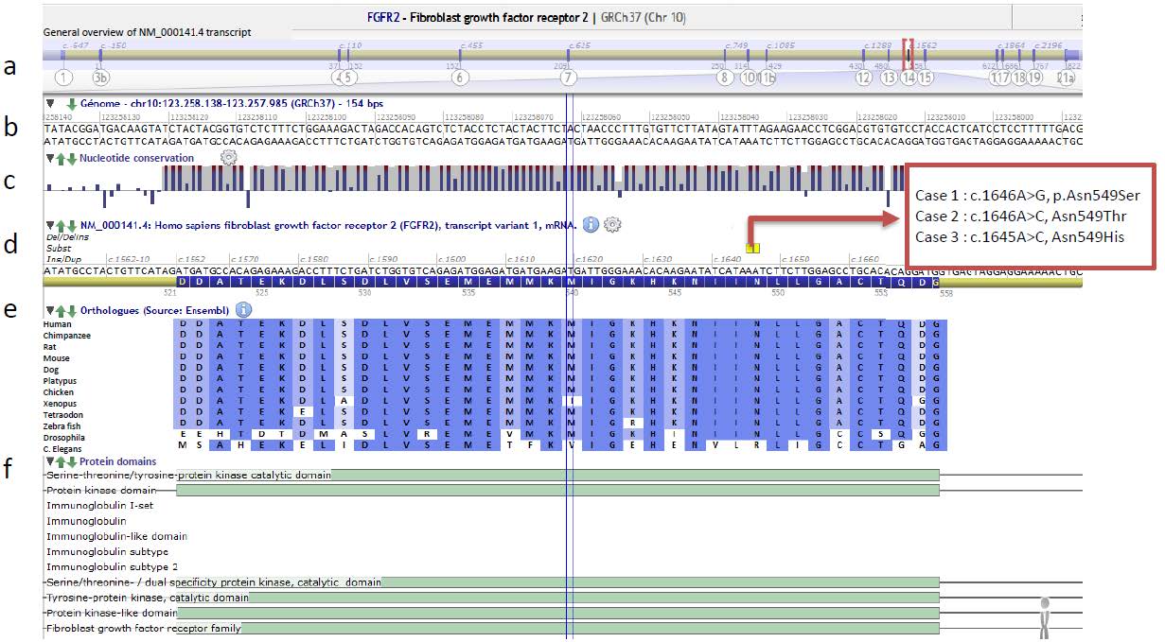Click the grey human chromosome icon
This screenshot has width=1165, height=642.
(x=1045, y=617)
